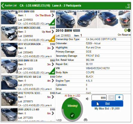Click Highlights value 'Run and Drive'

[93, 48]
